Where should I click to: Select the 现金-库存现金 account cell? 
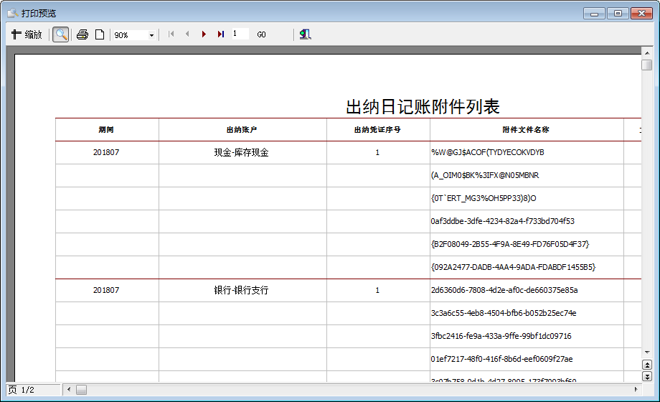coord(242,153)
